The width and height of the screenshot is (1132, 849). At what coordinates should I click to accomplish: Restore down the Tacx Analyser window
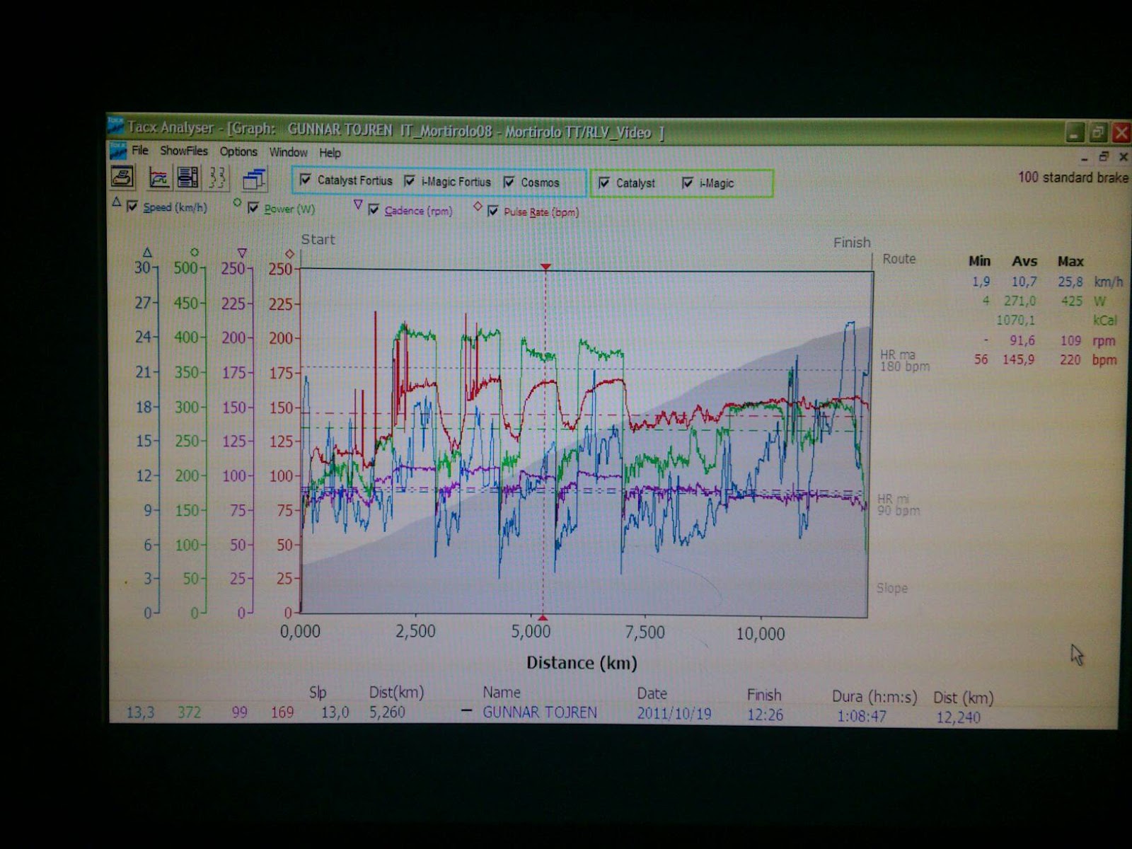1098,132
